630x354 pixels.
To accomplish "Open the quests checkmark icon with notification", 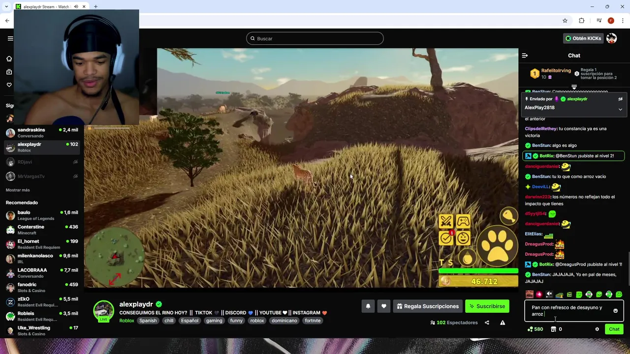I will point(446,238).
